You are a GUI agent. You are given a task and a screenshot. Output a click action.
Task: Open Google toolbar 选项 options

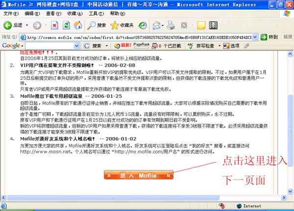(231, 46)
